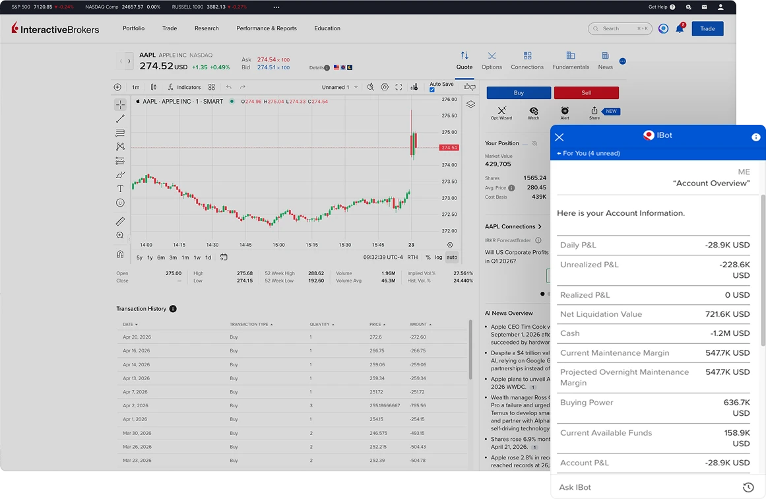Open IBot assistant from header
This screenshot has width=766, height=499.
[x=664, y=28]
